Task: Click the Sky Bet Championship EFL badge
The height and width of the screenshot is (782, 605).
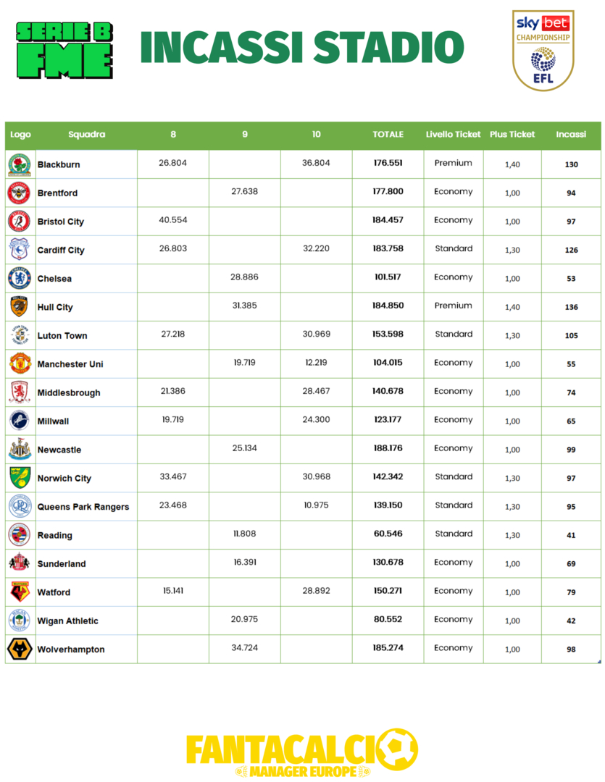Action: click(x=543, y=50)
